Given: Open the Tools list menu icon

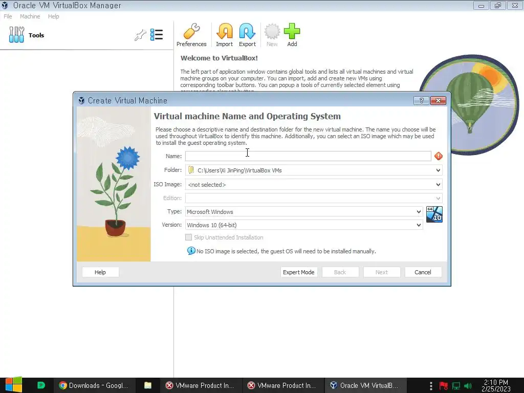Looking at the screenshot, I should point(157,35).
